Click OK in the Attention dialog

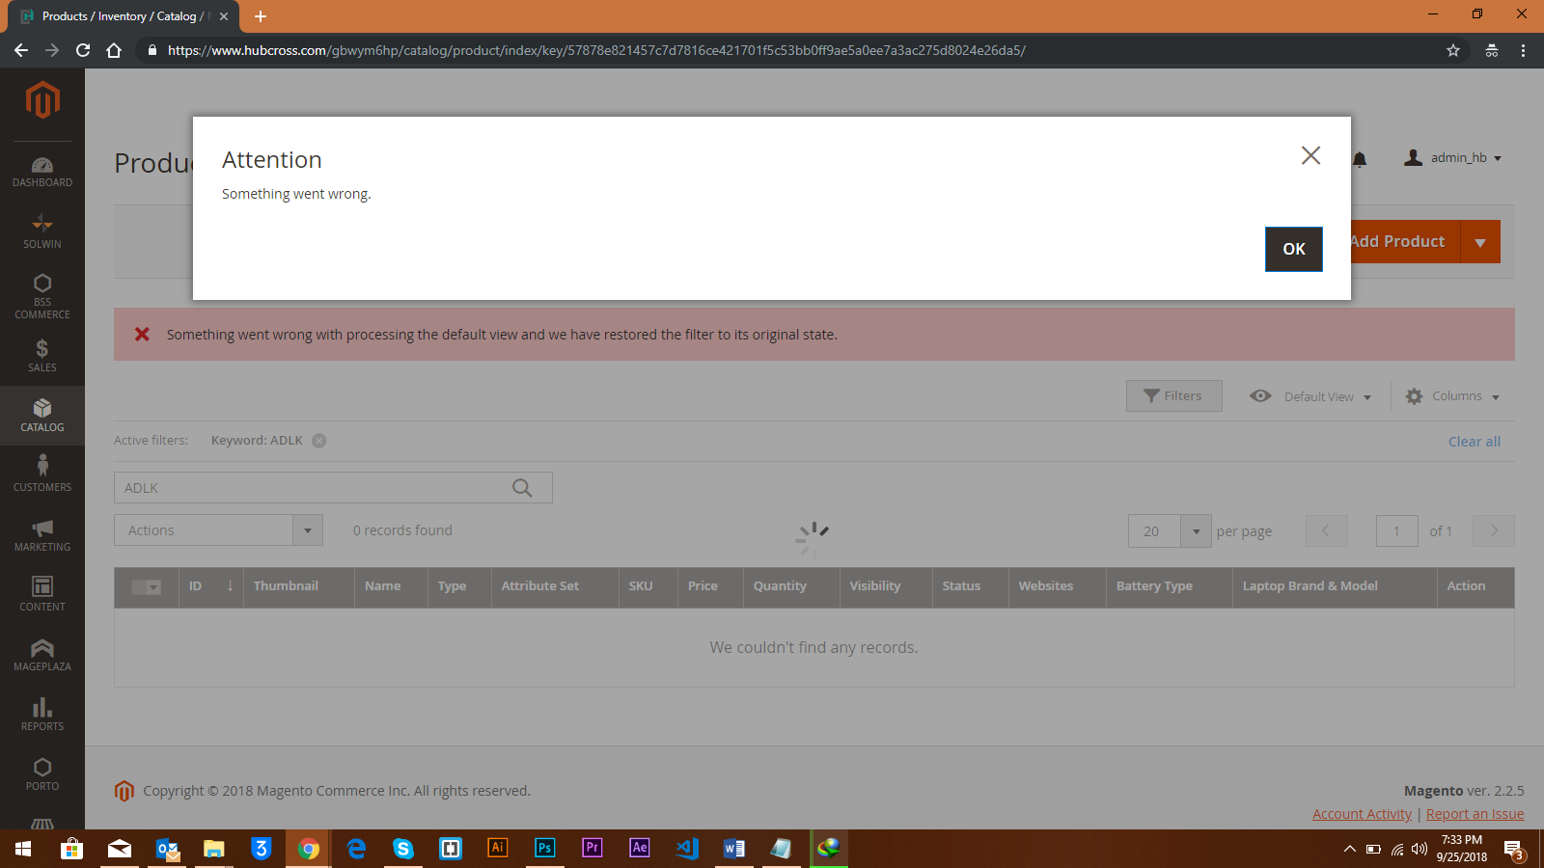1293,249
